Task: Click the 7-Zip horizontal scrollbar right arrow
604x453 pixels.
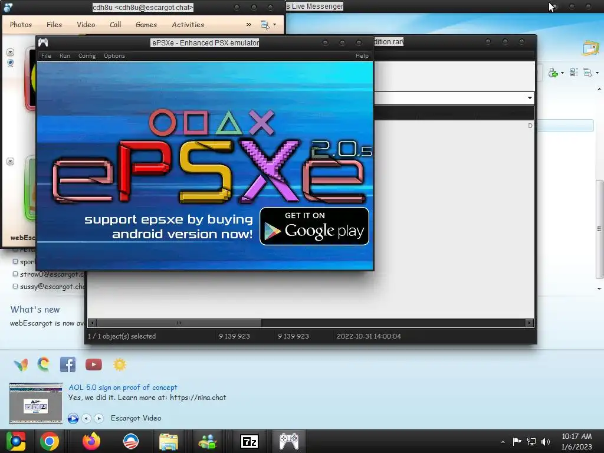Action: (529, 323)
